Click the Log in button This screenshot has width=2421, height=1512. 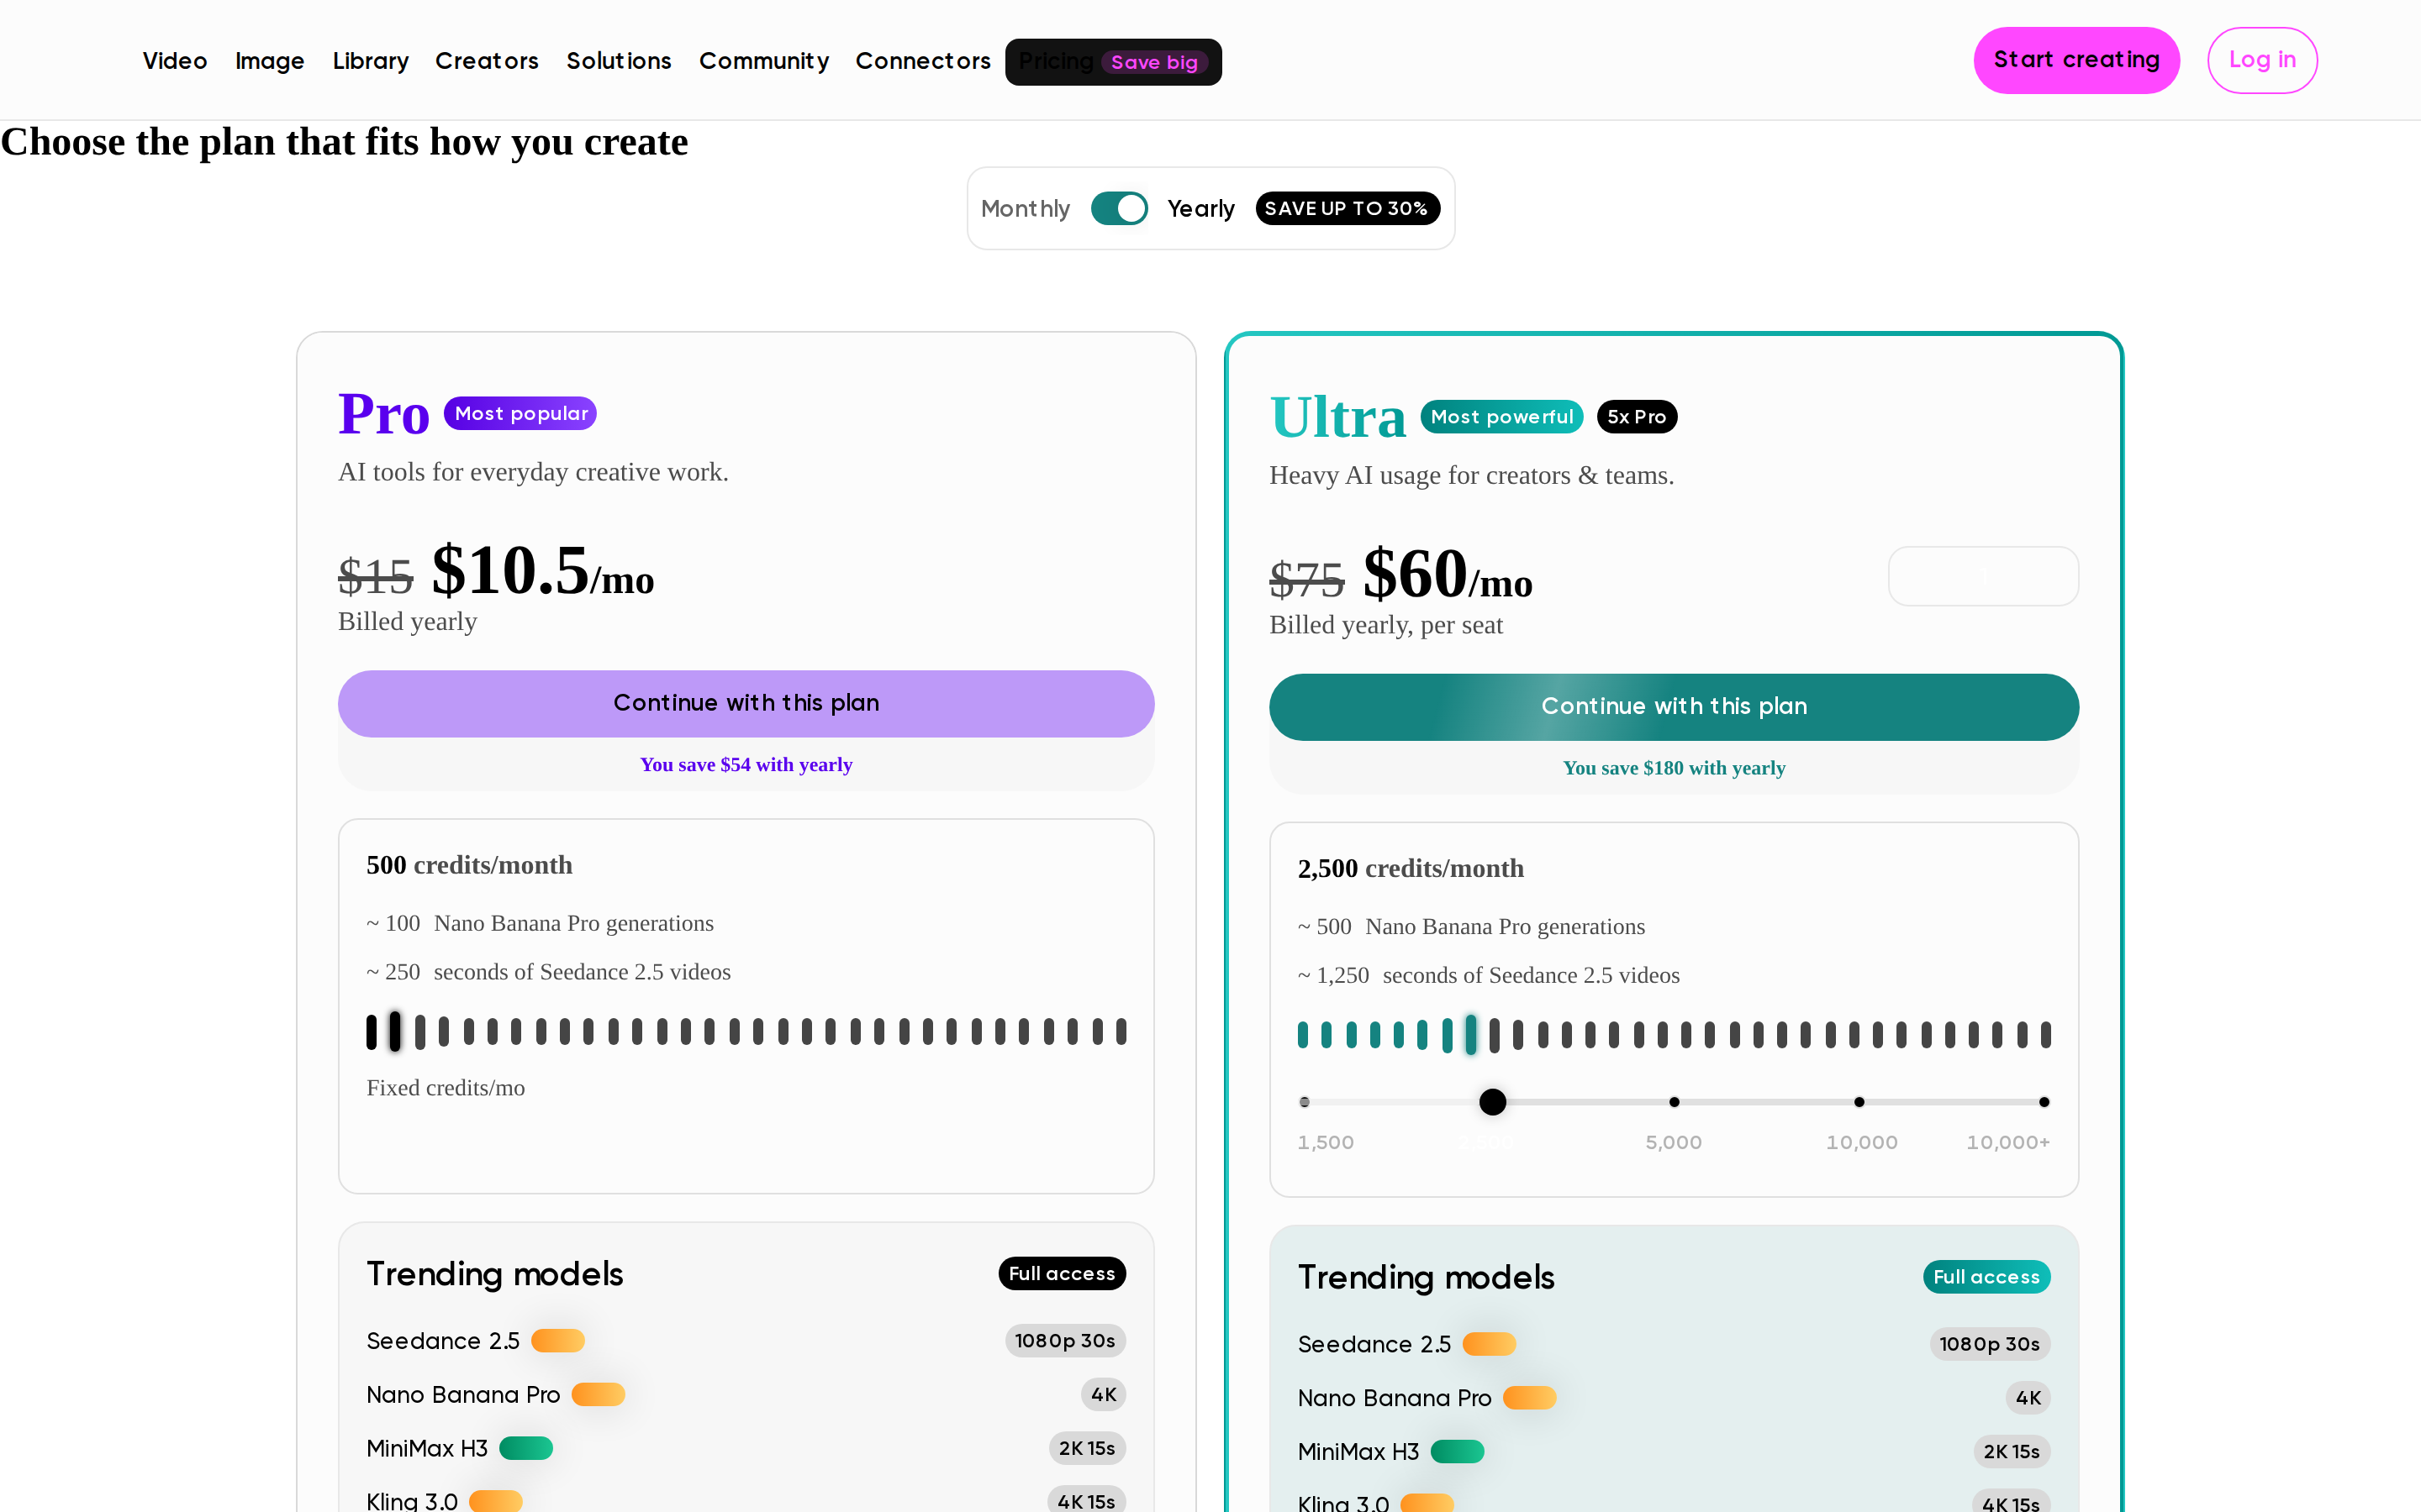click(2262, 60)
